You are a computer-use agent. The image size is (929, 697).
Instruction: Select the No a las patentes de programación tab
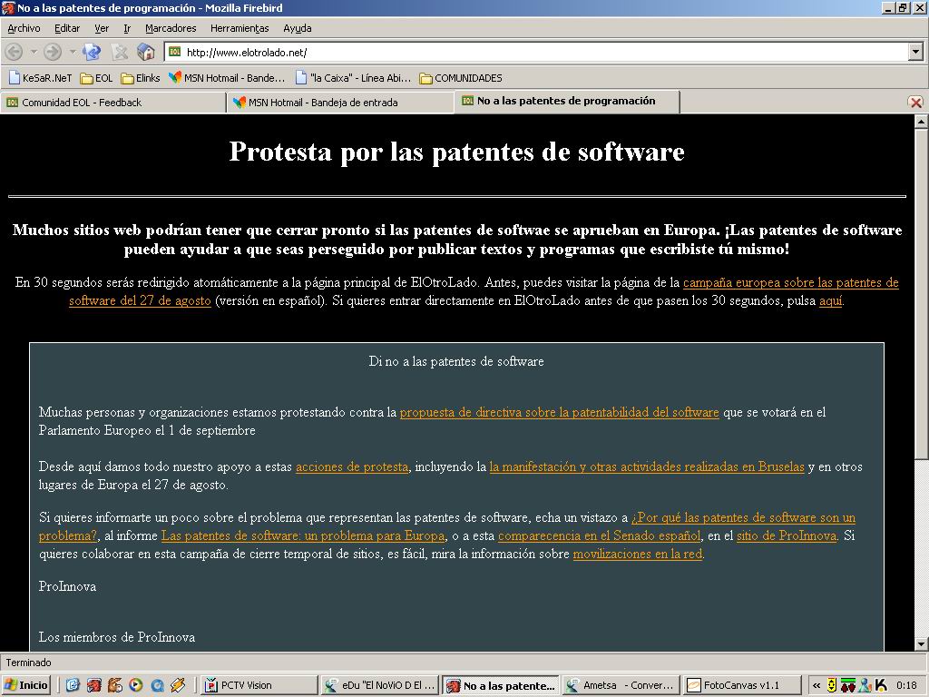(566, 102)
